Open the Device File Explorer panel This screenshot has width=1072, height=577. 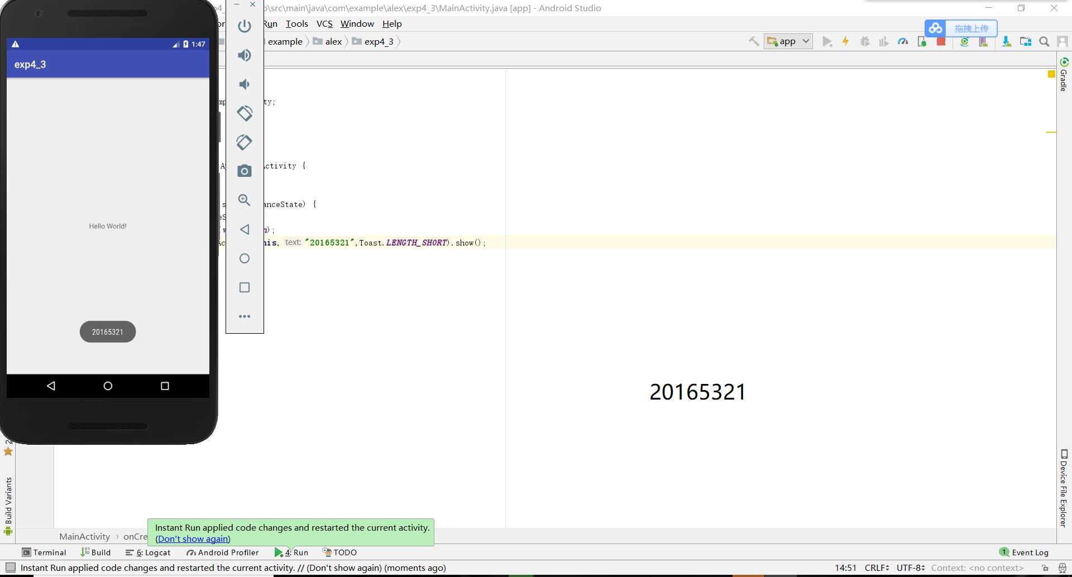point(1064,488)
